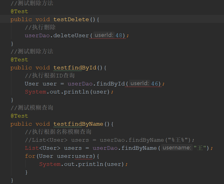This screenshot has width=224, height=184.
Task: Click the comment //执行根据名称模糊查询
Action: coord(58,132)
